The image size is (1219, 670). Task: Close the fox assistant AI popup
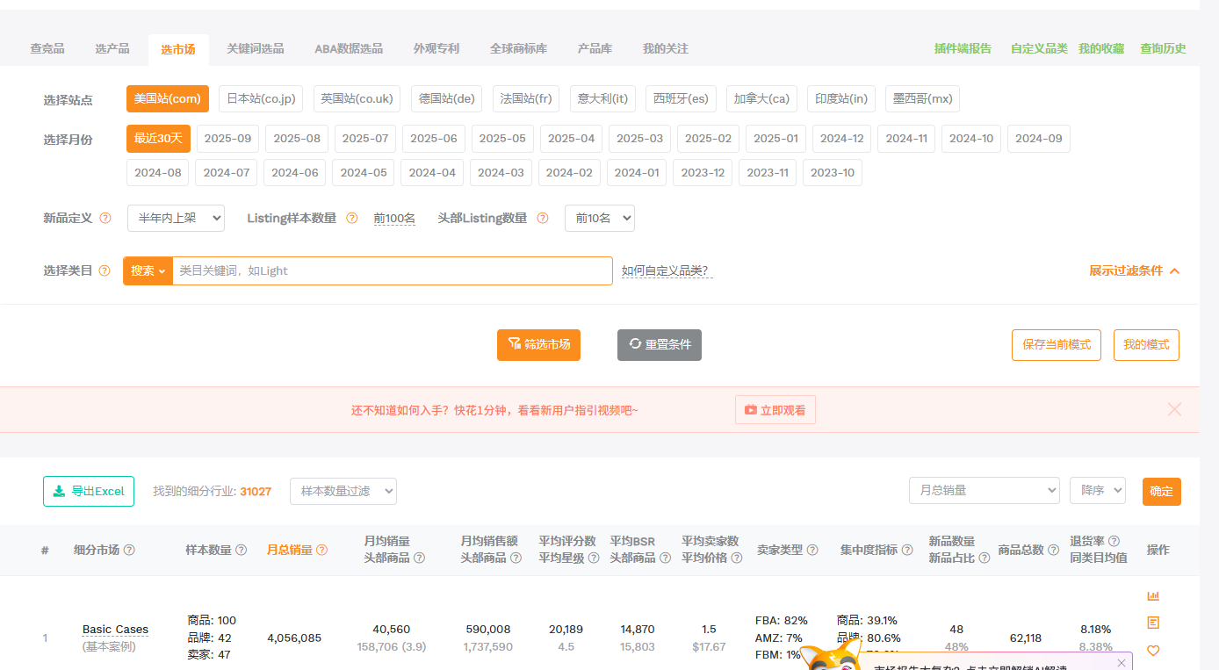click(1121, 662)
